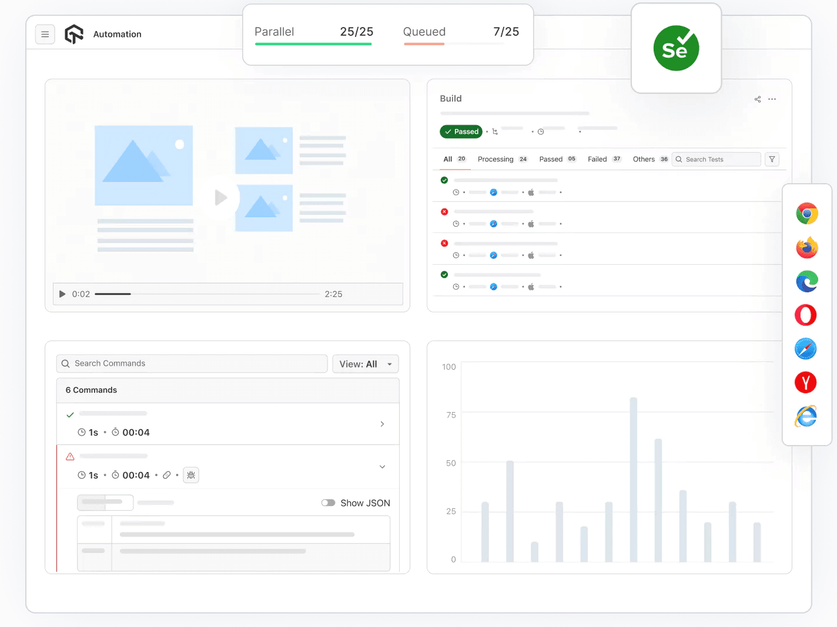This screenshot has height=627, width=837.
Task: Click the share icon in the Build panel
Action: (757, 99)
